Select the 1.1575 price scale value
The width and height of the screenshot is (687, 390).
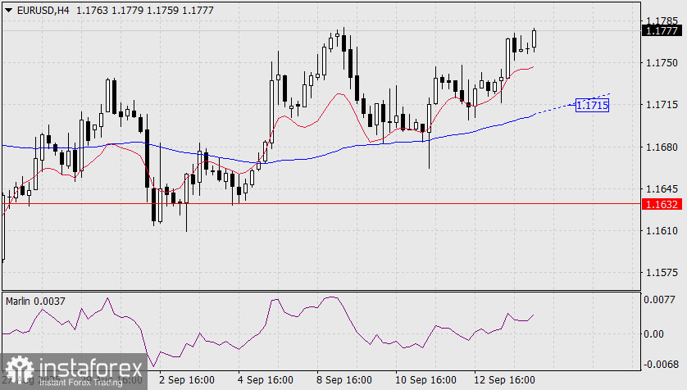[x=662, y=273]
